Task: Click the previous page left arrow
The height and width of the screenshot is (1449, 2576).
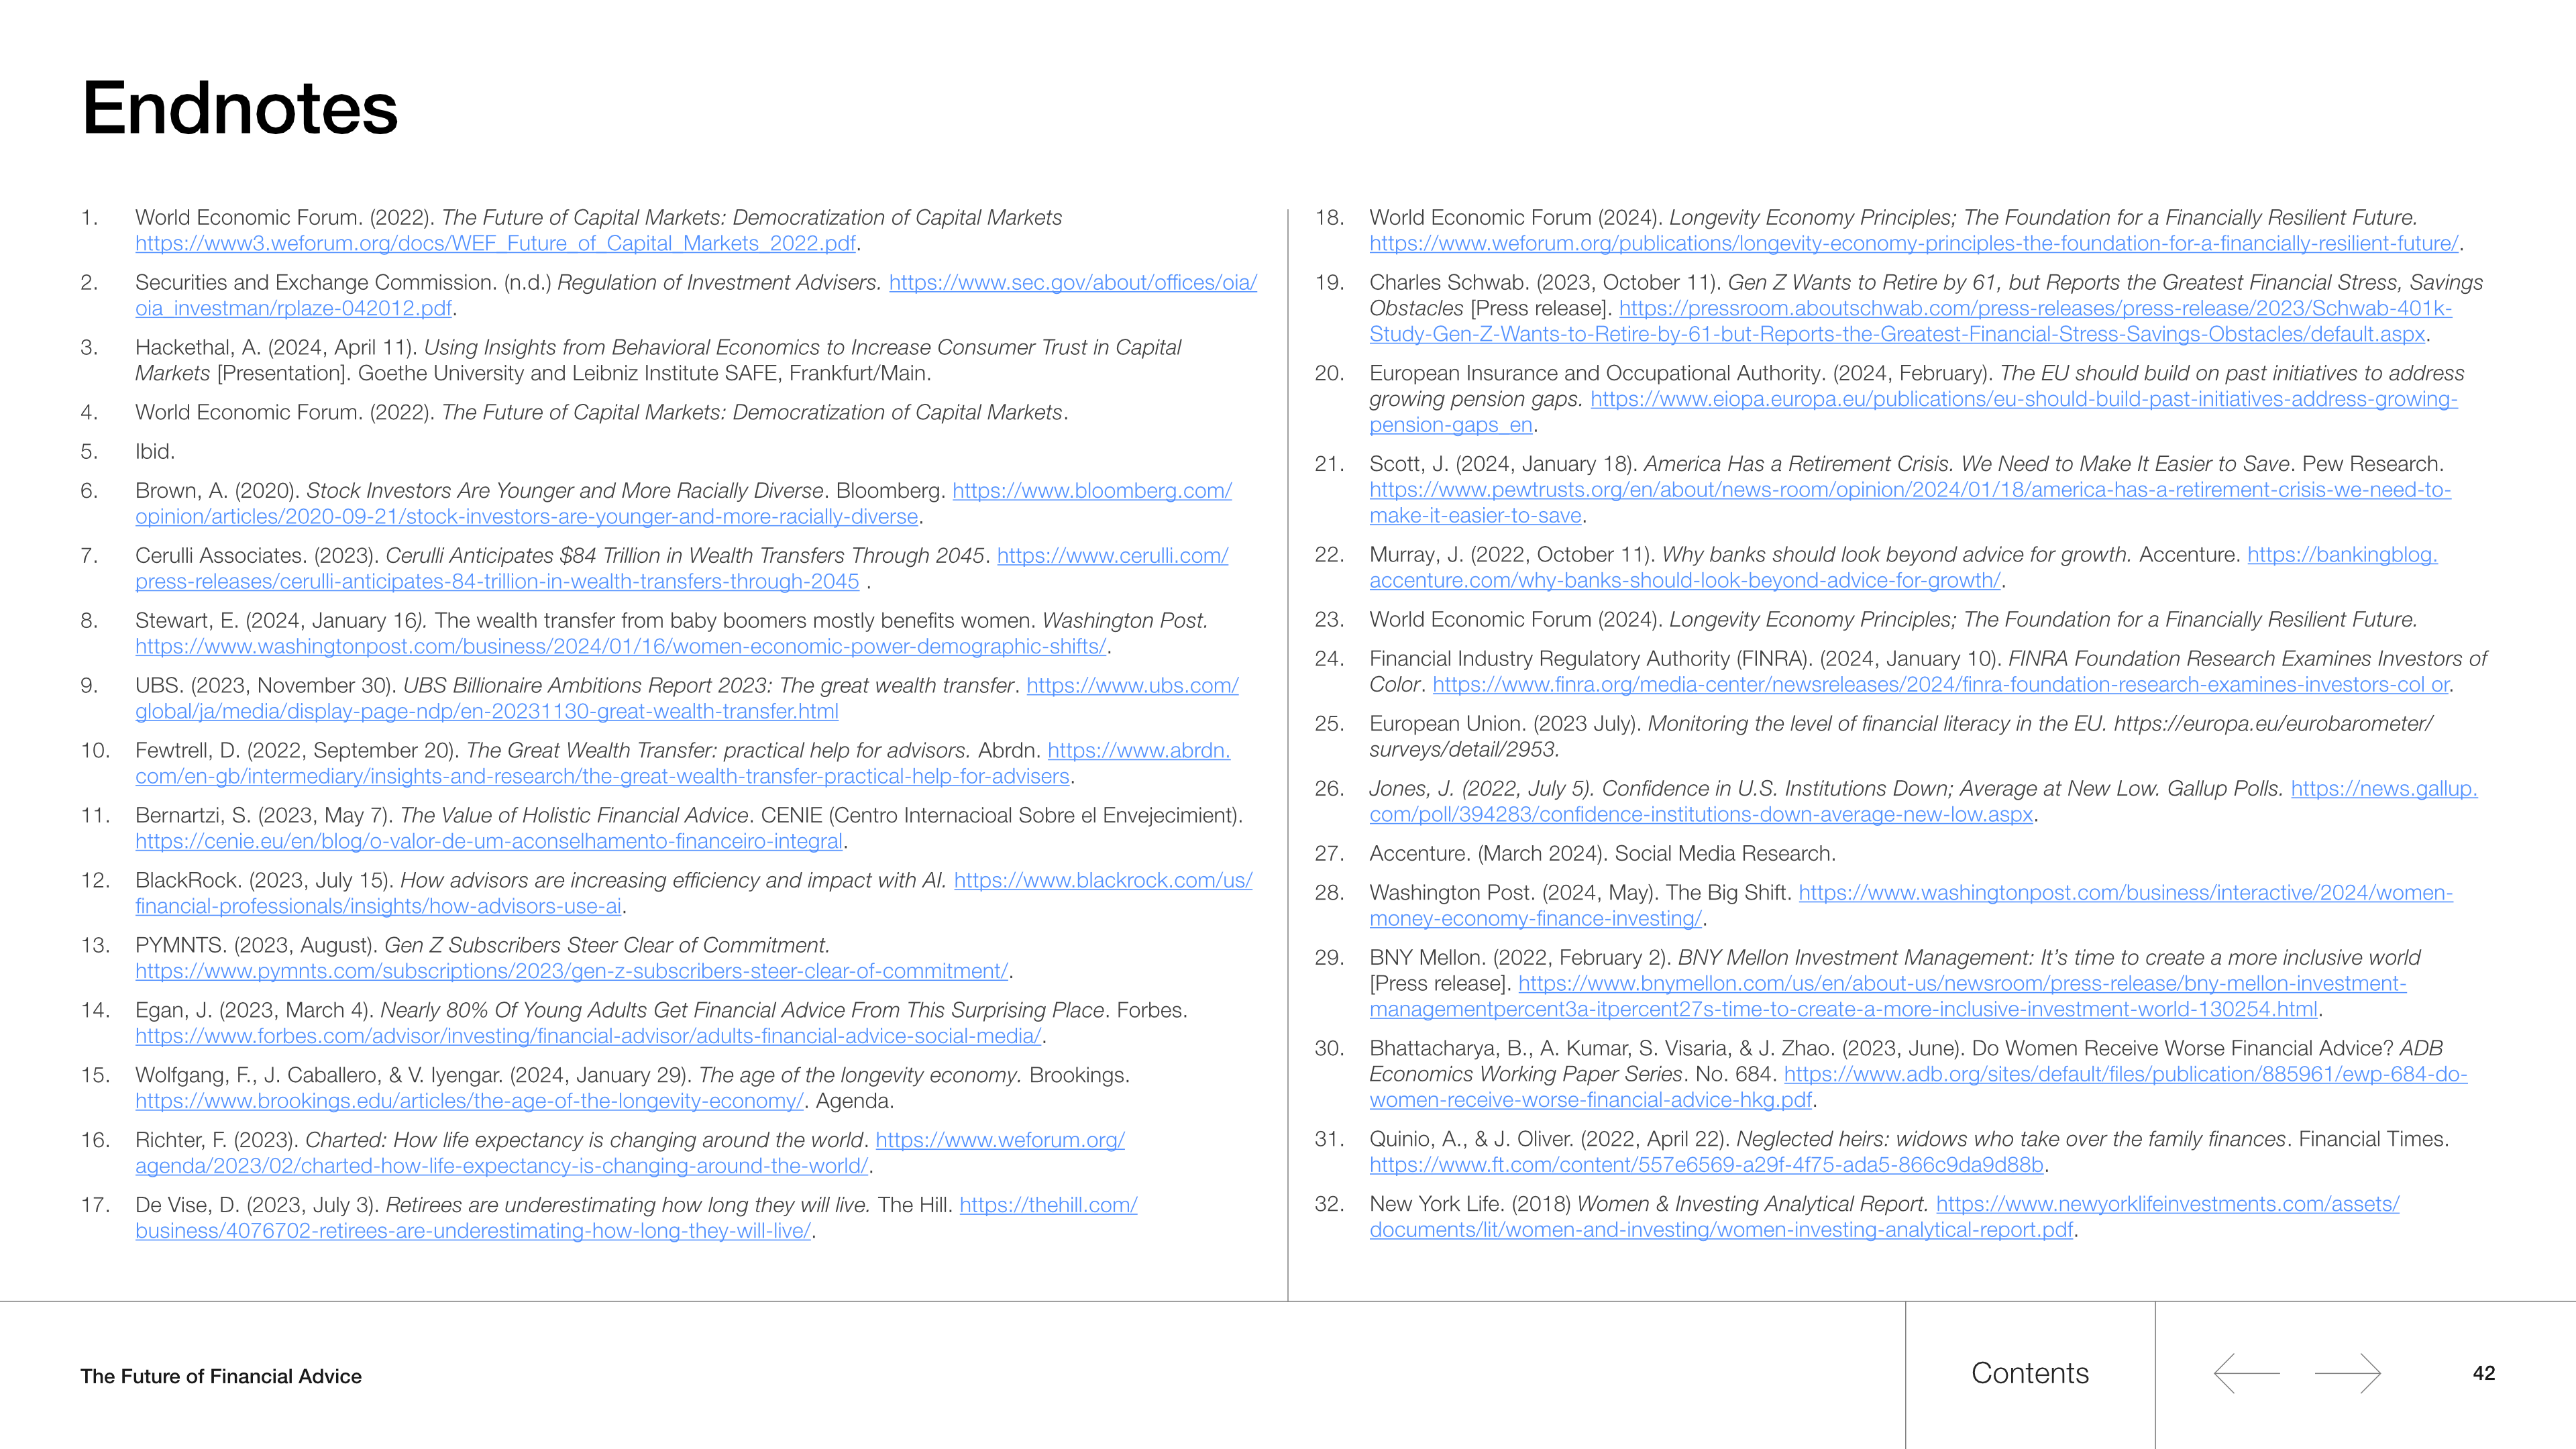Action: click(2246, 1373)
